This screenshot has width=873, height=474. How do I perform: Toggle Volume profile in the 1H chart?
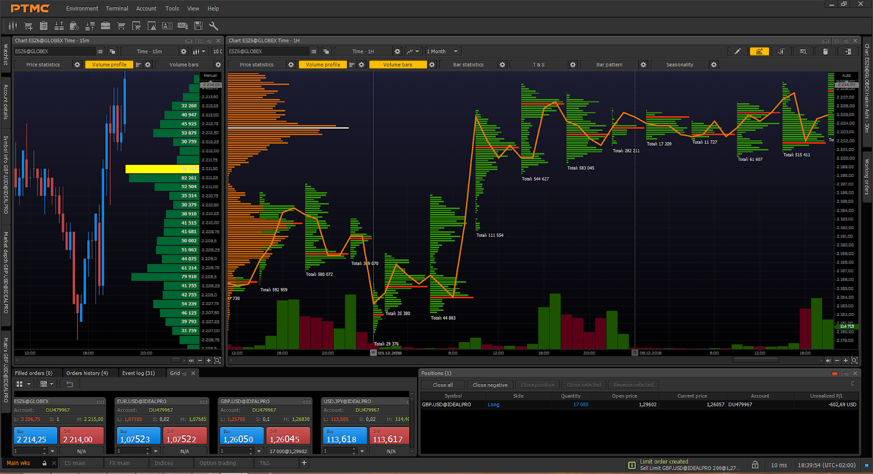[x=323, y=64]
